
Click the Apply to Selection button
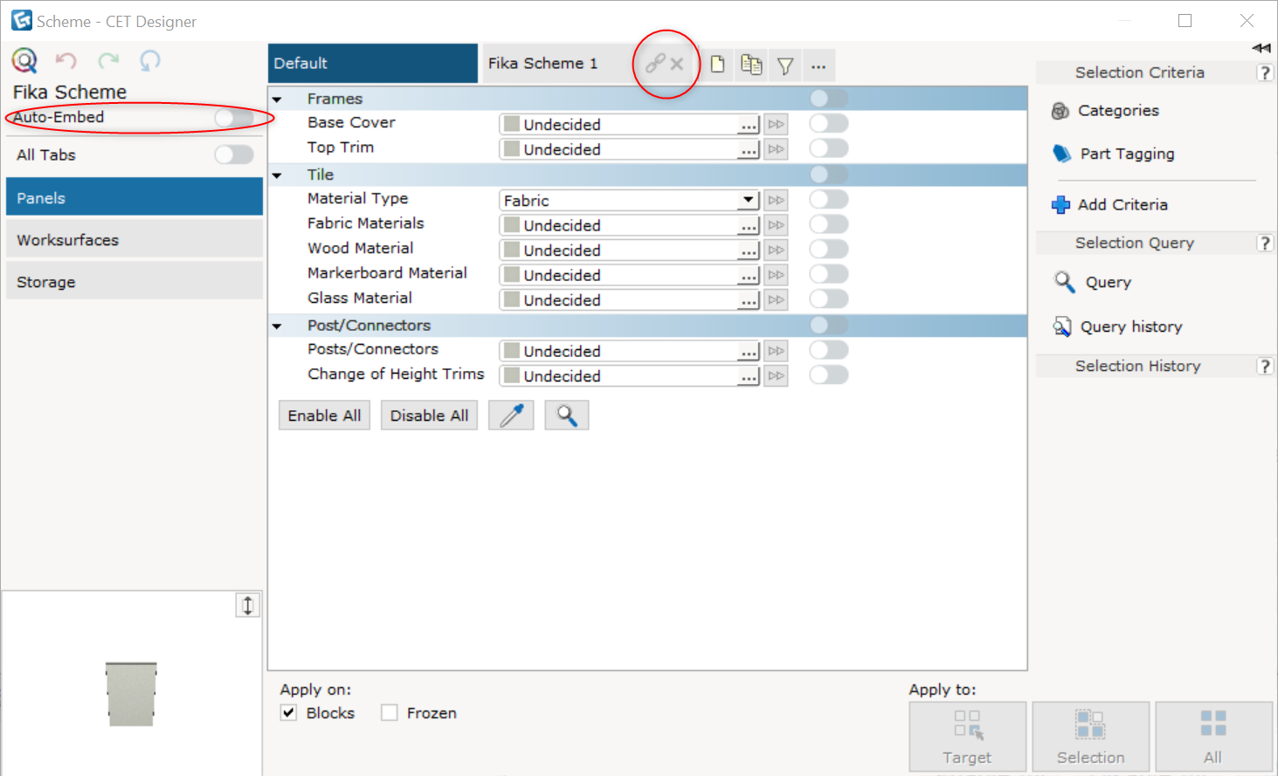coord(1091,737)
